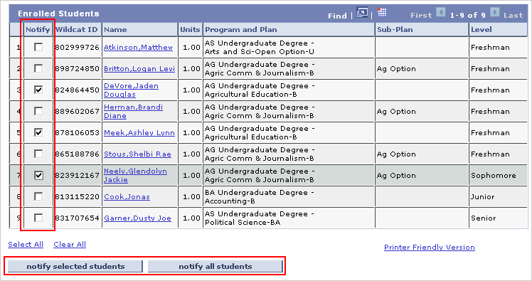Go to previous rows arrow icon
Viewport: 532px width, 281px height.
(x=440, y=12)
